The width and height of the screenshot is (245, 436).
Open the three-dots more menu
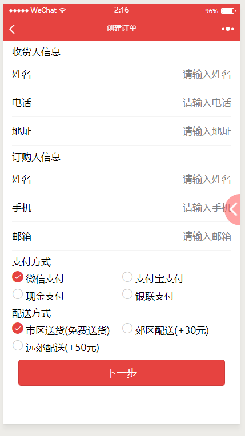point(228,29)
